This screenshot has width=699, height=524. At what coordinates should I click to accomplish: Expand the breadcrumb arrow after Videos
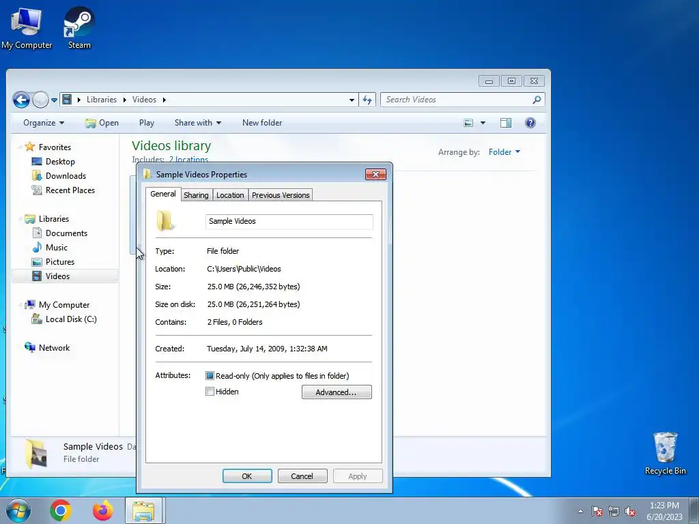(164, 100)
